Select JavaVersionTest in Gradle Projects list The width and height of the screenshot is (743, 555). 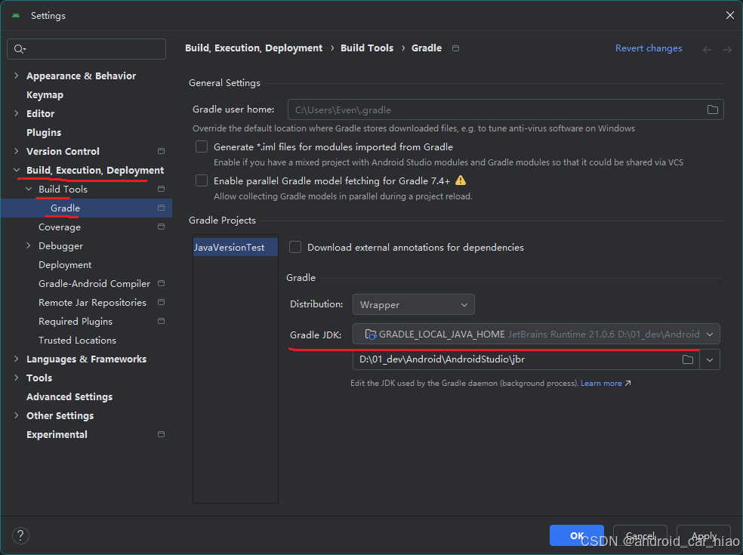235,248
